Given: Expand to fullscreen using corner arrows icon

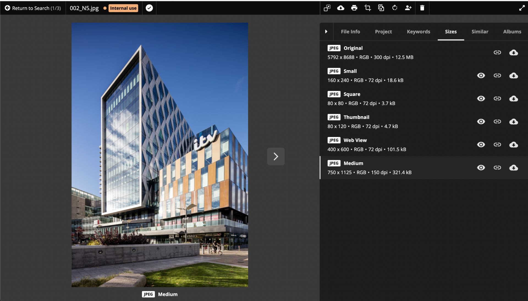Looking at the screenshot, I should point(522,8).
